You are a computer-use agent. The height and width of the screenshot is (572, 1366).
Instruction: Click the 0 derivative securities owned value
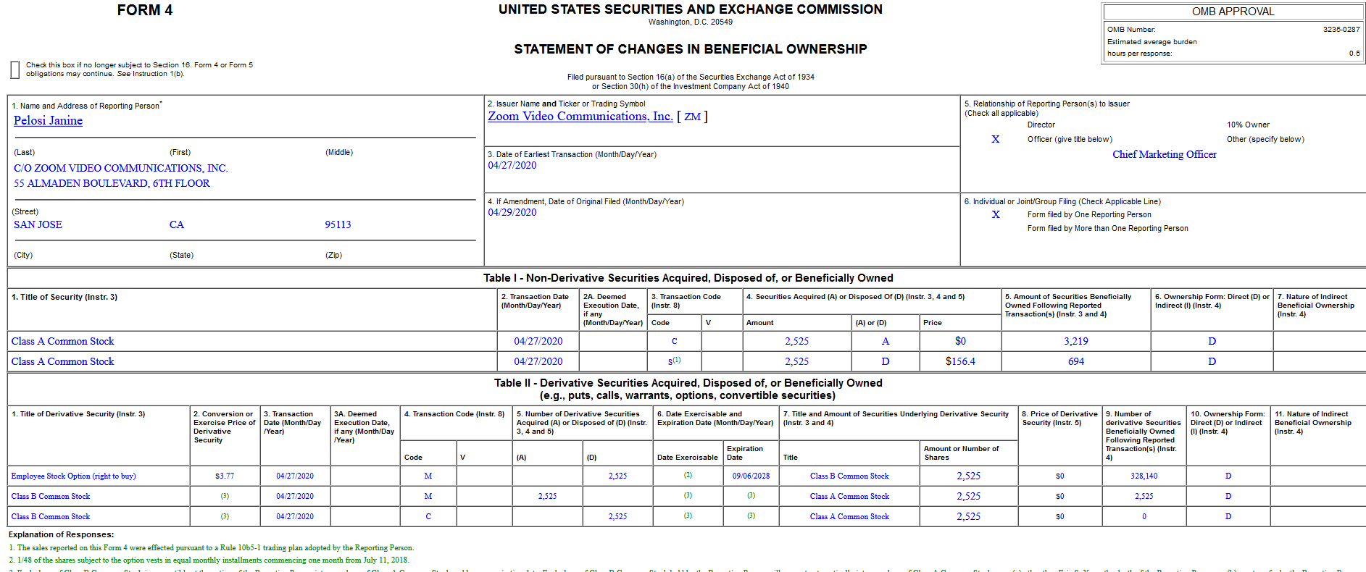click(1144, 516)
